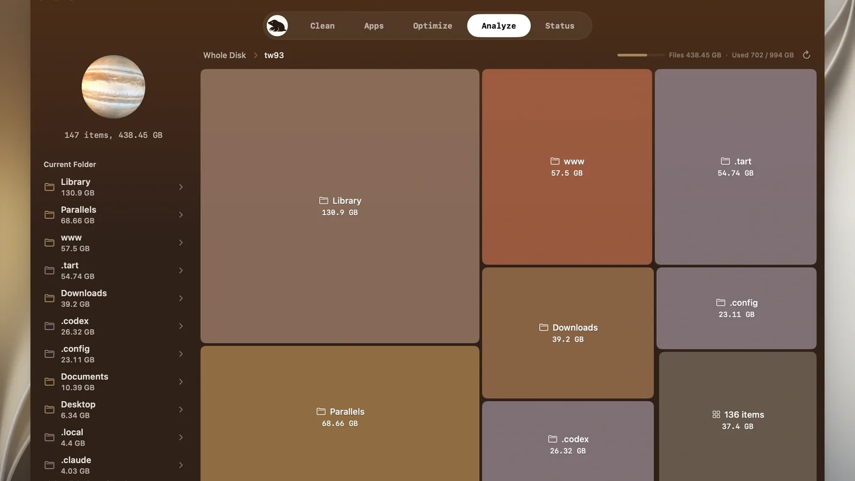Open the .config row chevron
The height and width of the screenshot is (481, 855).
(x=181, y=354)
